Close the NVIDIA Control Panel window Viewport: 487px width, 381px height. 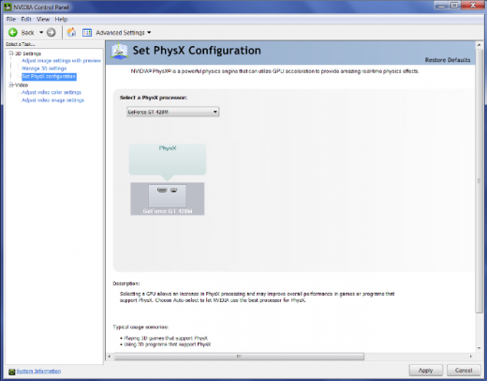[473, 6]
